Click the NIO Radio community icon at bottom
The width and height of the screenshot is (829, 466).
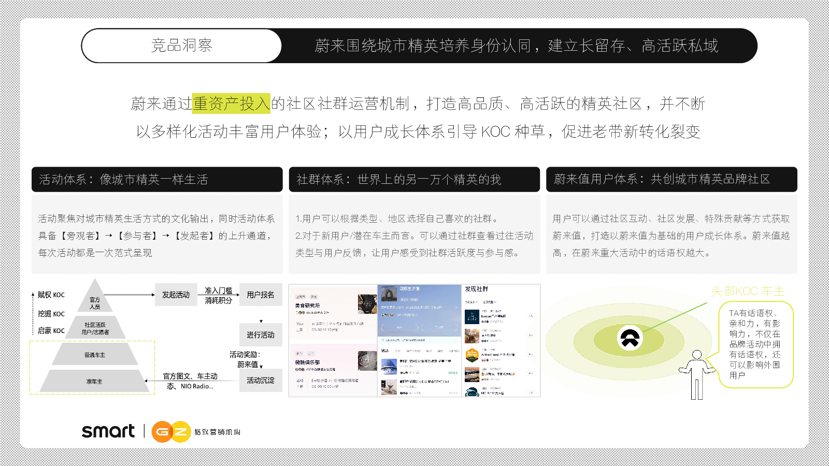(471, 392)
